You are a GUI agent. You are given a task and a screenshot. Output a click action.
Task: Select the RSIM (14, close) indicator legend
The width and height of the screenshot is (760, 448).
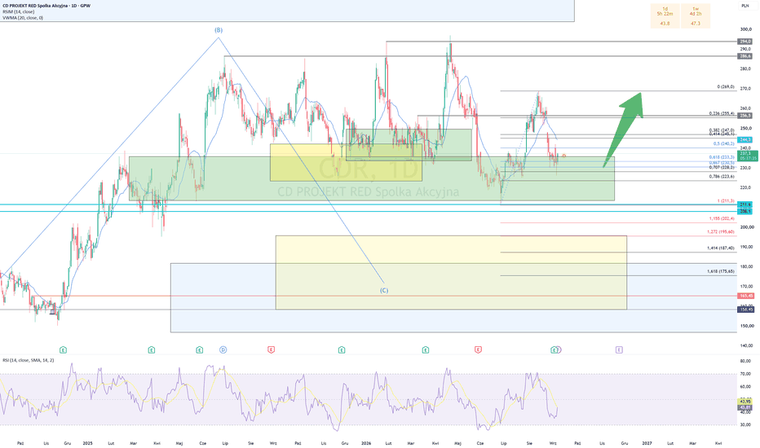19,11
